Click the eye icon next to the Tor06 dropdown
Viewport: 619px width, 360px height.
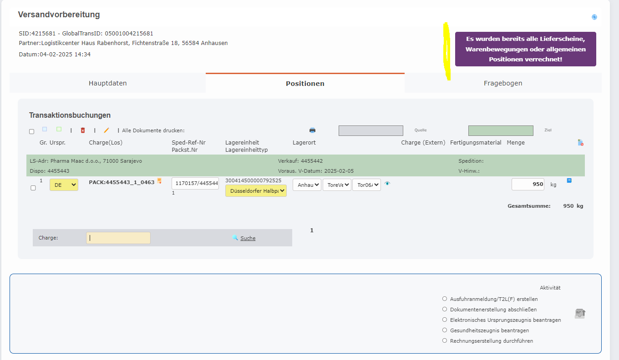click(x=387, y=184)
